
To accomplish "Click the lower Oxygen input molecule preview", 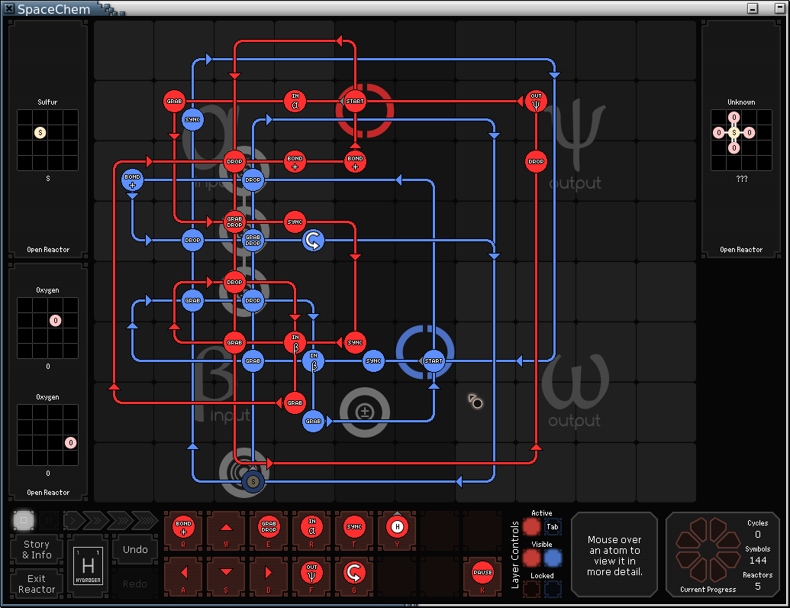I will [48, 435].
